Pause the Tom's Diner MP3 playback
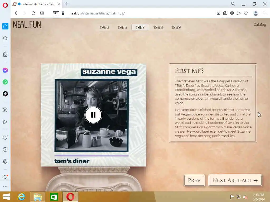This screenshot has width=270, height=202. pos(93,115)
